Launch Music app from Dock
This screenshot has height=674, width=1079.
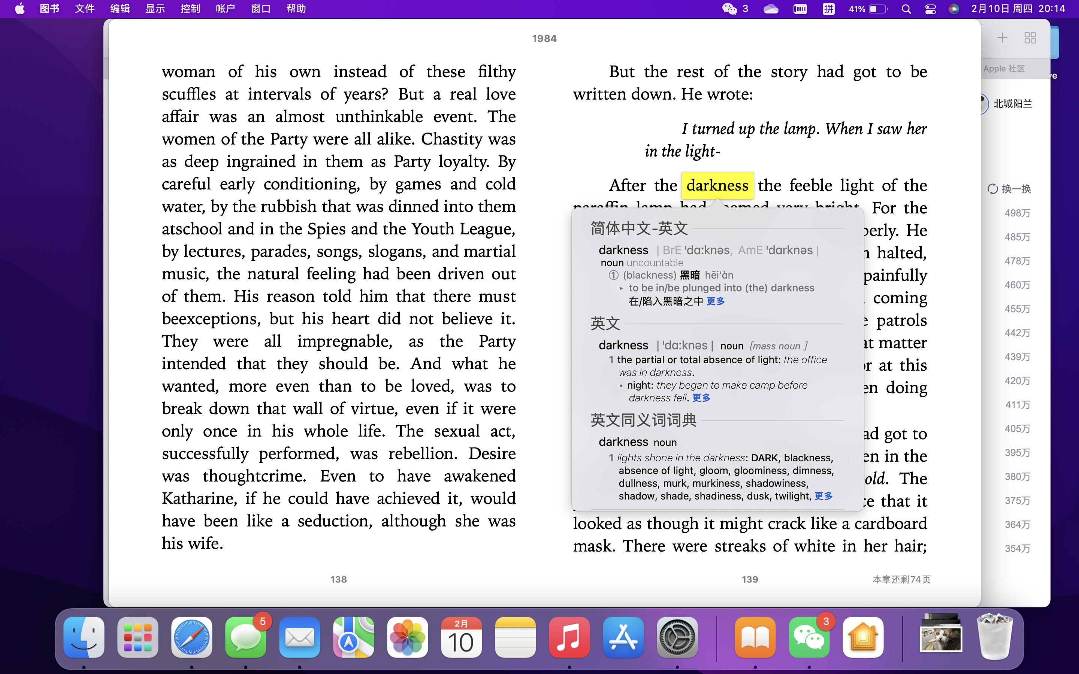pyautogui.click(x=569, y=637)
